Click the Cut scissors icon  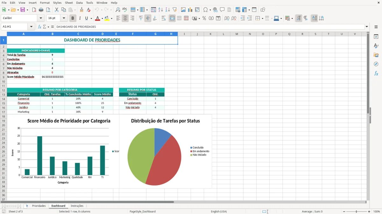56,10
